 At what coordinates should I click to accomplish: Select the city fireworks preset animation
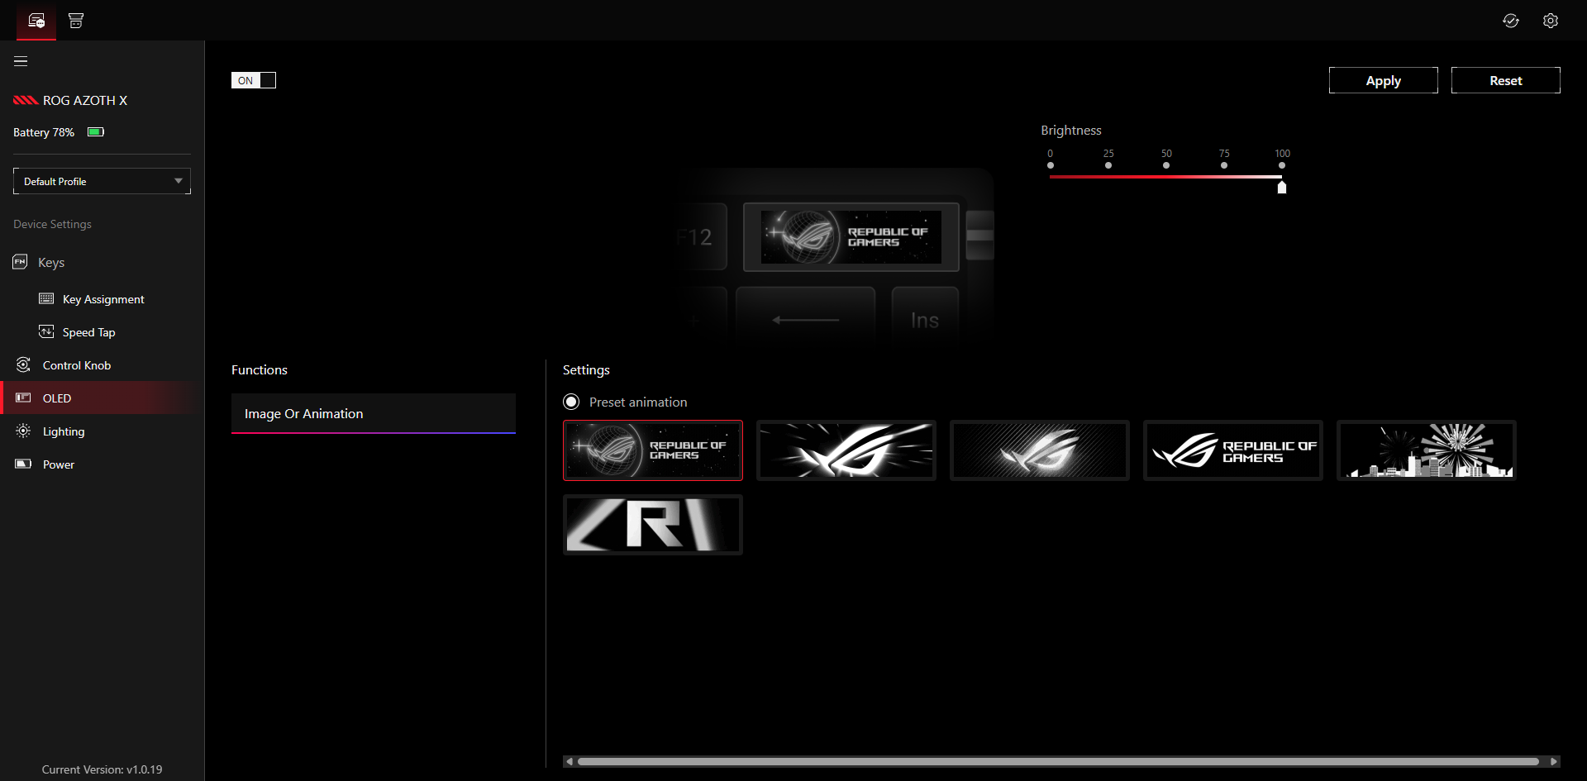click(1427, 450)
